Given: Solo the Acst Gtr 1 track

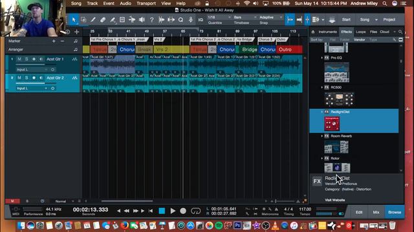Looking at the screenshot, I should click(27, 59).
